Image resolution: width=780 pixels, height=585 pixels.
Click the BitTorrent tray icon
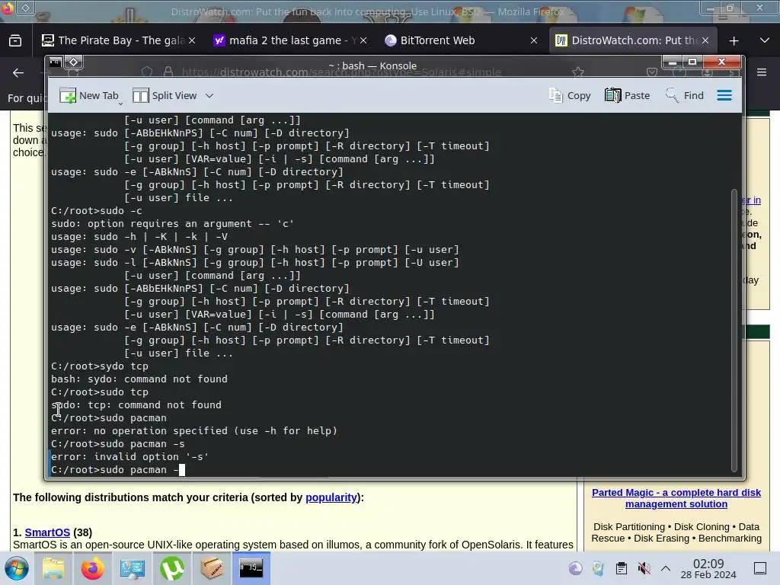pyautogui.click(x=576, y=568)
